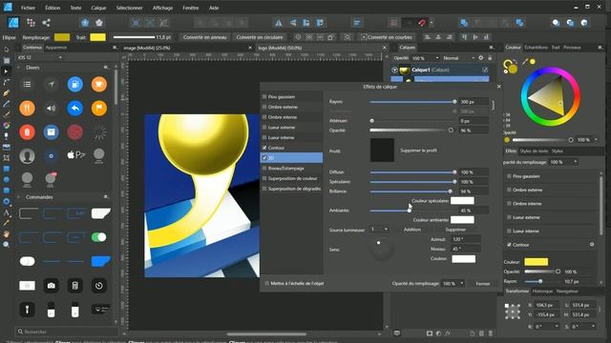
Task: Toggle visibility checkbox of Calque1 layer
Action: click(x=485, y=70)
